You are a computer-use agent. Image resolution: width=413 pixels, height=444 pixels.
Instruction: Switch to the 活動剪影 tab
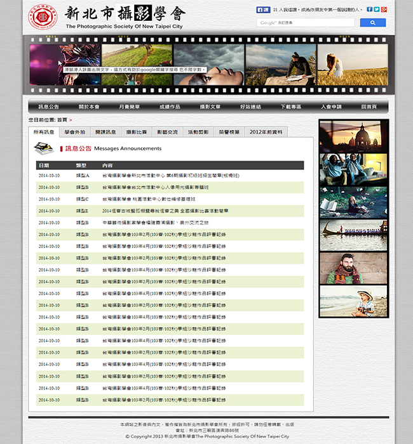[198, 132]
